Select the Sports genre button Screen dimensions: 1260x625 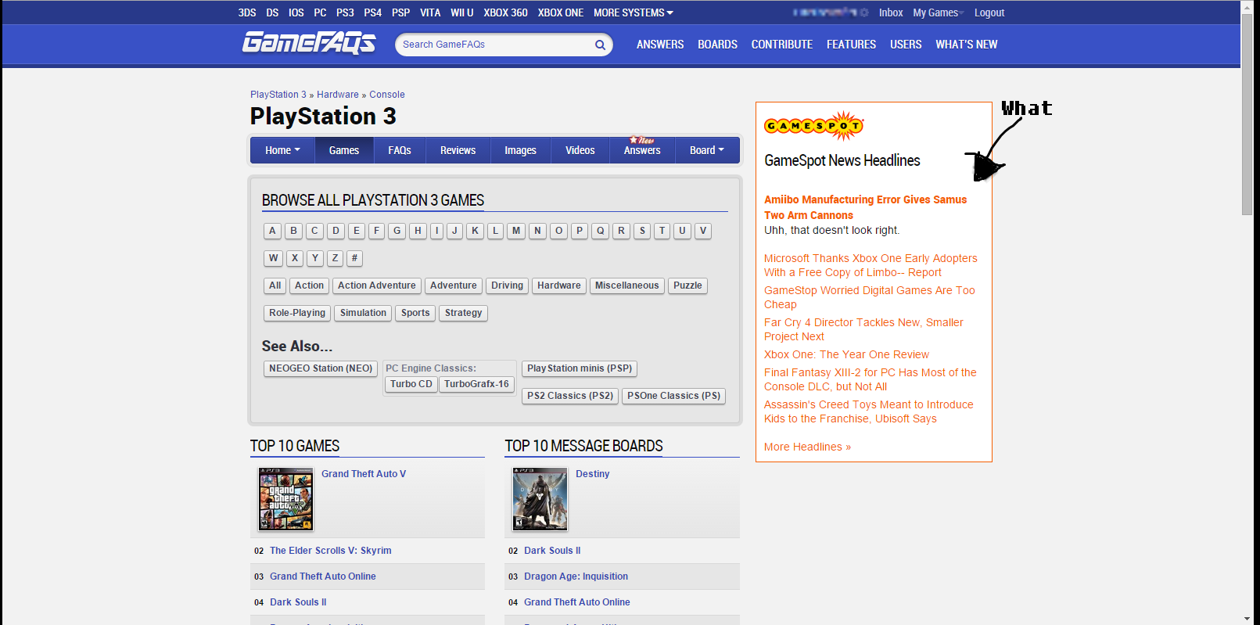coord(415,313)
